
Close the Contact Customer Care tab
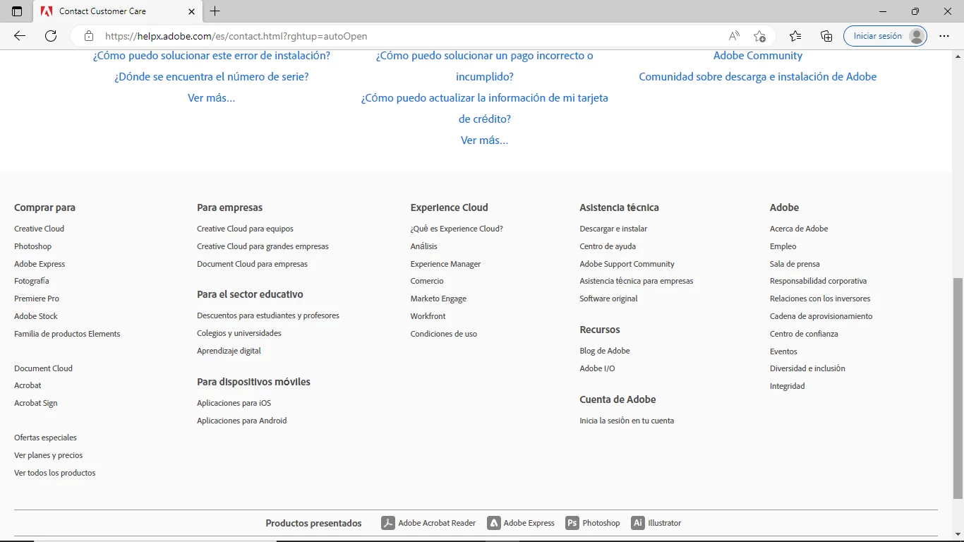click(x=192, y=11)
